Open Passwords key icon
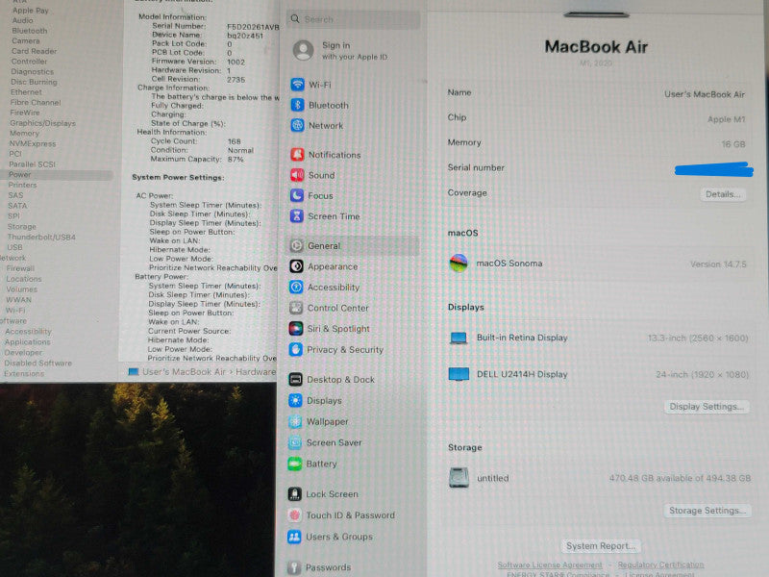This screenshot has width=769, height=577. 294,567
